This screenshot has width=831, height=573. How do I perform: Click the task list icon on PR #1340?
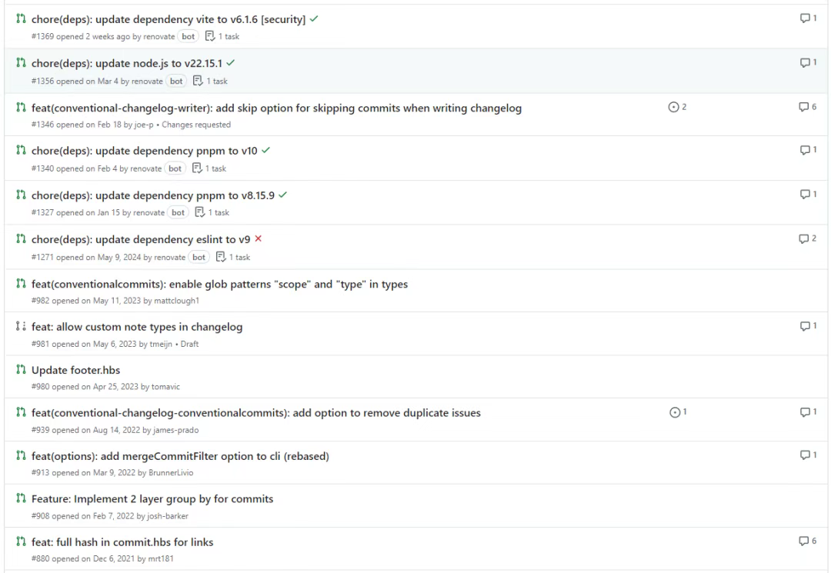tap(197, 168)
